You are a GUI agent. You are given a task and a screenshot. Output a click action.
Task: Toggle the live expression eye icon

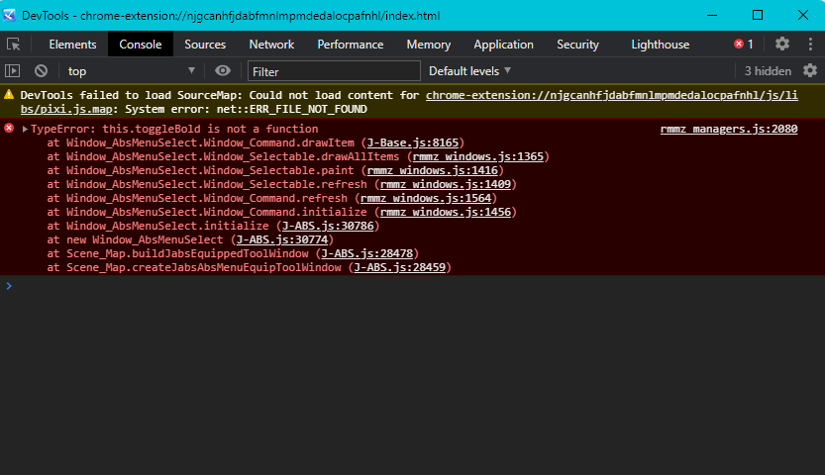223,70
